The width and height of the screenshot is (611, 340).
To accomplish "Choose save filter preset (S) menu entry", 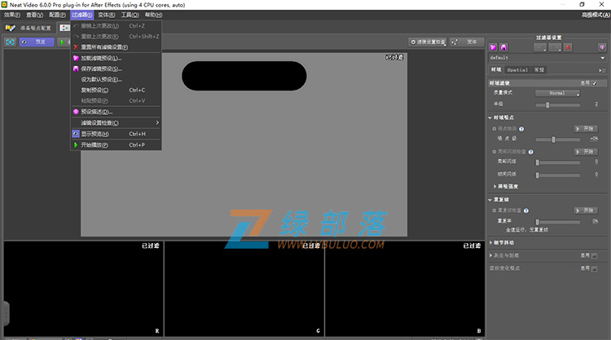I will pos(116,68).
